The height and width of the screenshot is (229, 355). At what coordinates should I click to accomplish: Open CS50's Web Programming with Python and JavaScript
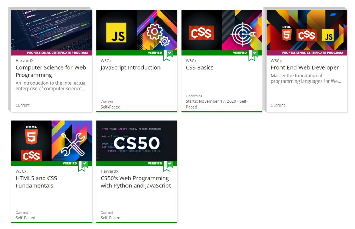click(x=136, y=182)
